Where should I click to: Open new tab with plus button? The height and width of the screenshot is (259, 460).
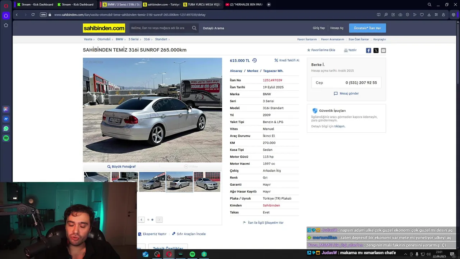tap(268, 5)
